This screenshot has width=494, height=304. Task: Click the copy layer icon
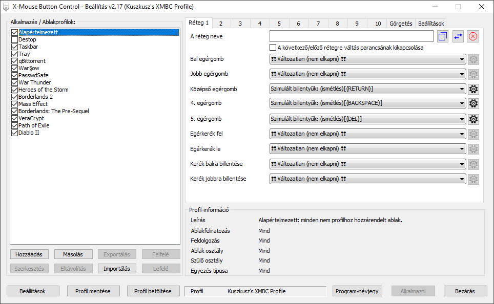(443, 36)
